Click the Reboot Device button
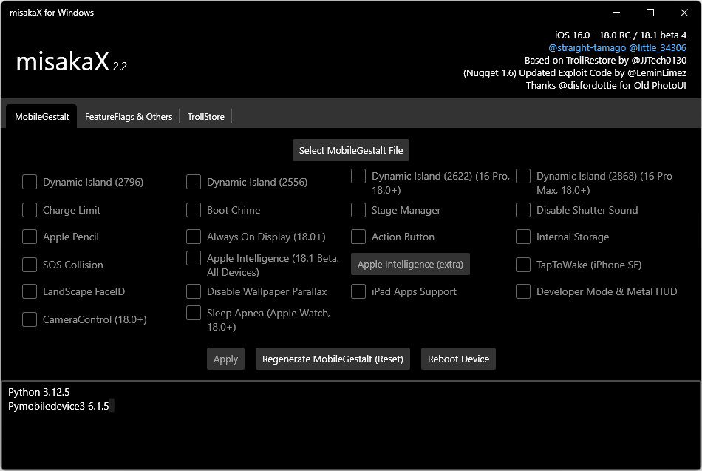This screenshot has width=702, height=471. [x=458, y=359]
